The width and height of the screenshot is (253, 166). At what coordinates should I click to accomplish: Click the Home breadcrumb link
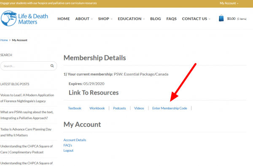tap(4, 40)
